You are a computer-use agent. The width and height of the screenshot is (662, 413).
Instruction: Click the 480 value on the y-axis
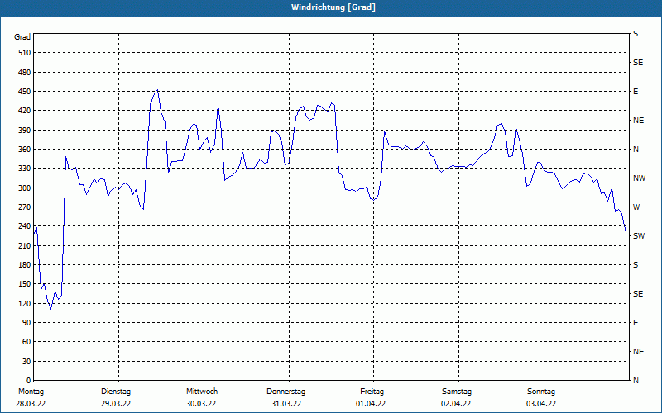click(24, 72)
